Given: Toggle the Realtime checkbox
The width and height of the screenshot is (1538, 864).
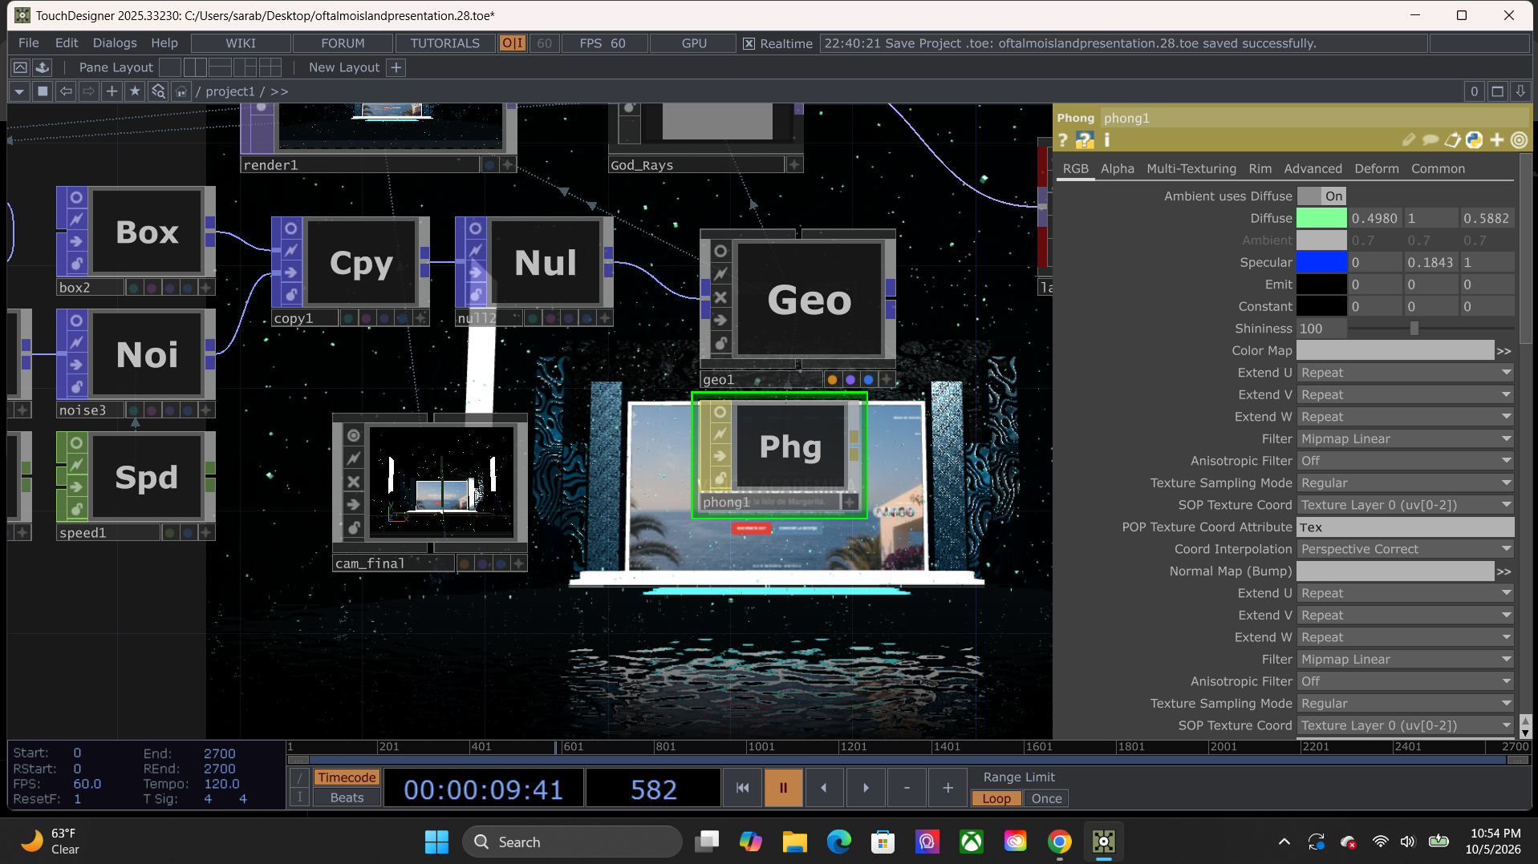Looking at the screenshot, I should pos(749,43).
